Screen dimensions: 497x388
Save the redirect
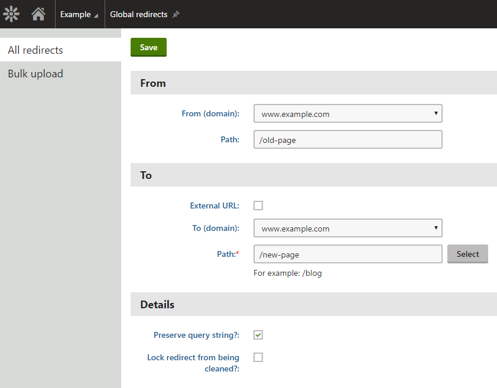(148, 47)
